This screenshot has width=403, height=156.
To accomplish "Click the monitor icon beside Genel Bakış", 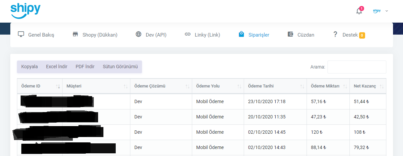I will pos(21,34).
